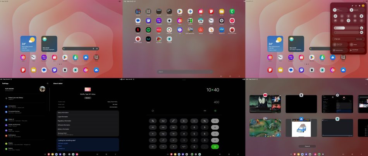Mute sound using speaker icon by volume slider
368x156 pixels.
pyautogui.click(x=361, y=32)
